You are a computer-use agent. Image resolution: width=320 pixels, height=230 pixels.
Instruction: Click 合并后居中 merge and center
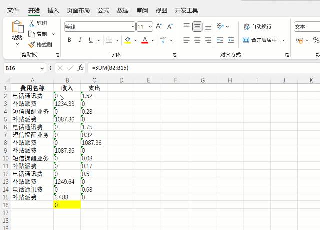260,40
